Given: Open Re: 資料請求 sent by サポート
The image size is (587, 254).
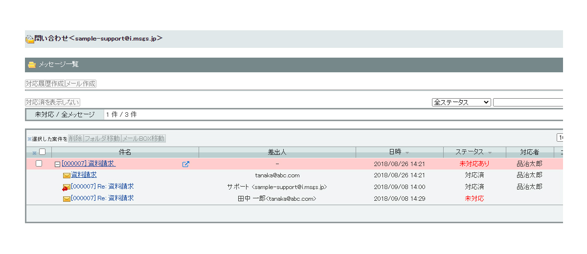Looking at the screenshot, I should pyautogui.click(x=102, y=187).
